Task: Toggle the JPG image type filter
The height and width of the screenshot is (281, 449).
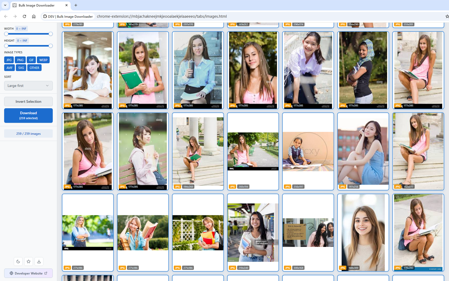Action: (9, 60)
